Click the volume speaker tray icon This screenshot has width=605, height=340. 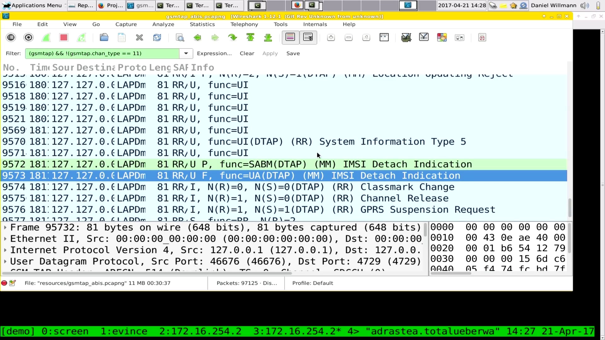point(585,5)
